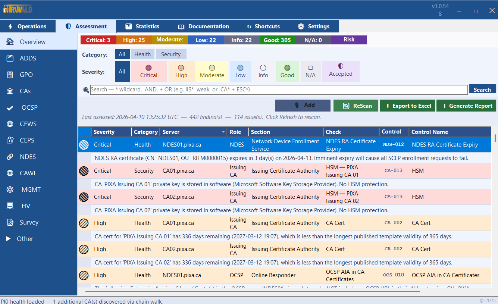This screenshot has width=498, height=304.
Task: Click the severity icon of NDES RA Certificate Expiry row
Action: [84, 145]
